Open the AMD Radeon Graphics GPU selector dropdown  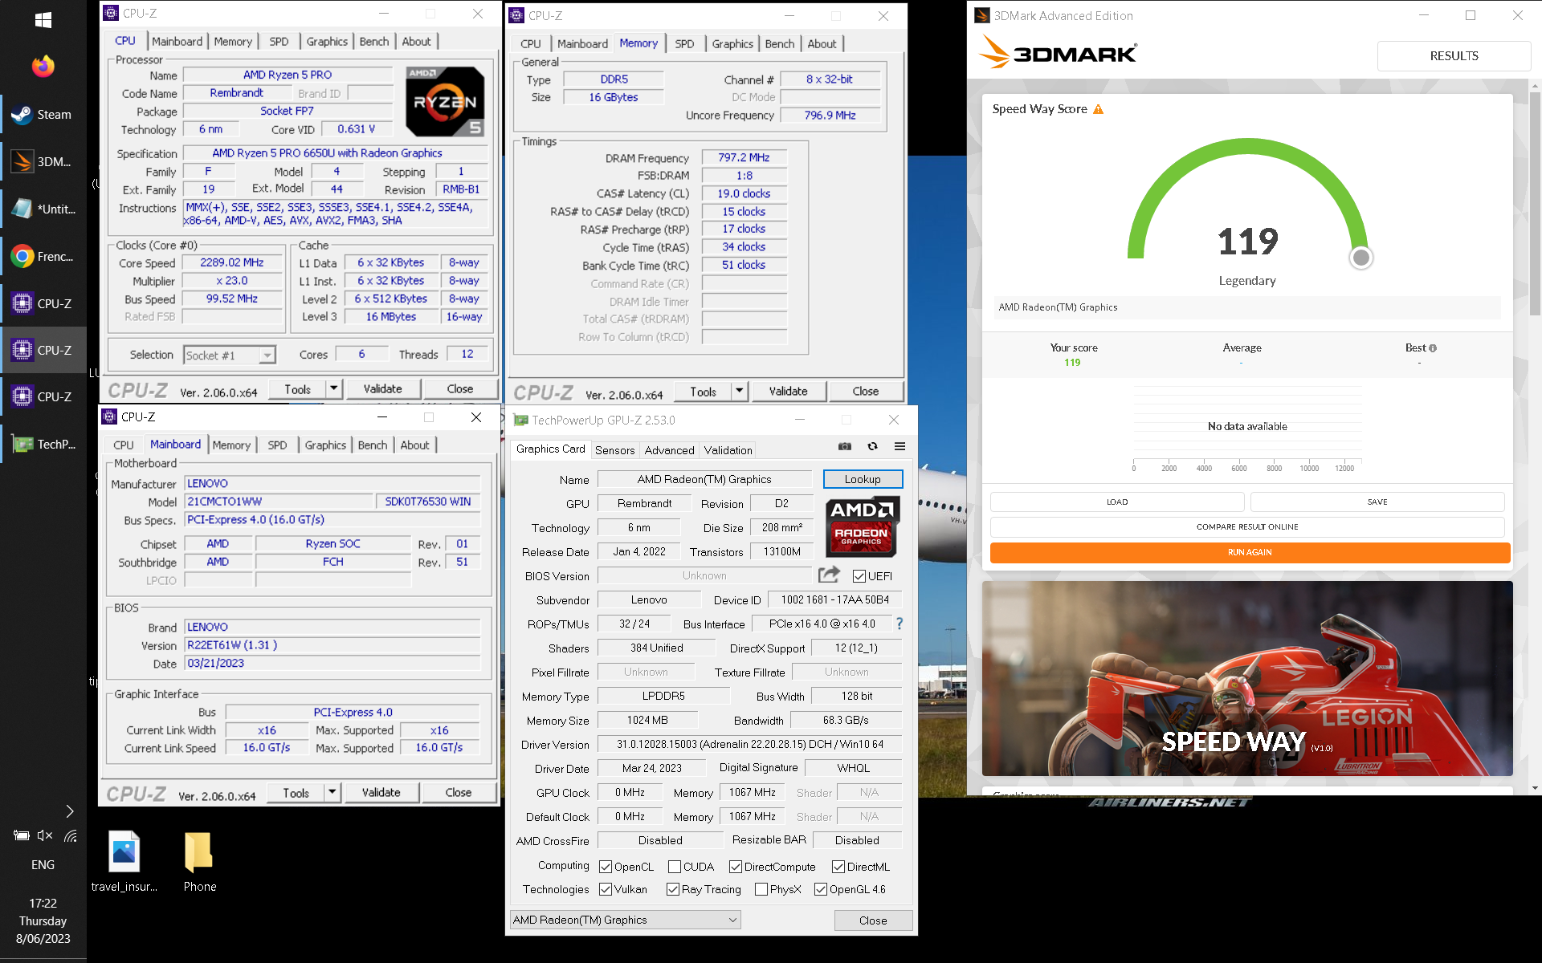point(625,920)
